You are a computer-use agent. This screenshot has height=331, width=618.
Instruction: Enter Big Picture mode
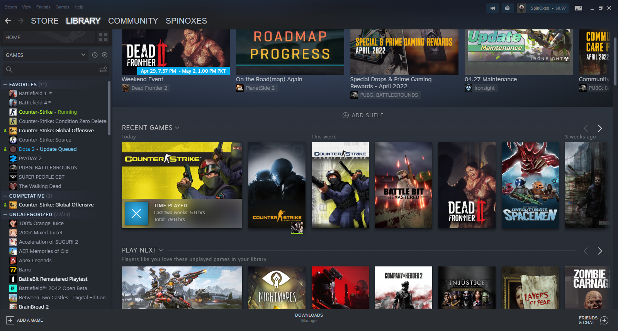pyautogui.click(x=578, y=8)
